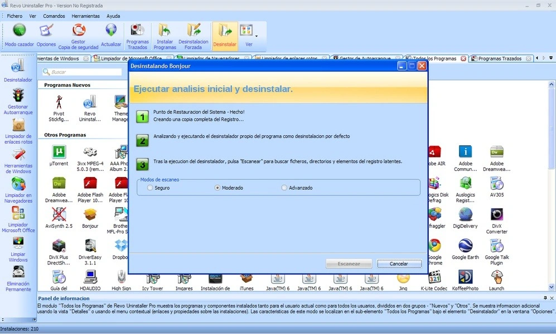Click the Cancelar button in dialog

click(x=399, y=264)
